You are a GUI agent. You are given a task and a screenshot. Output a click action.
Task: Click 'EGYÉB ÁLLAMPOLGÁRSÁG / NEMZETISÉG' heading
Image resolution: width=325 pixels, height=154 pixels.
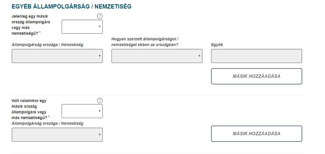click(x=71, y=7)
